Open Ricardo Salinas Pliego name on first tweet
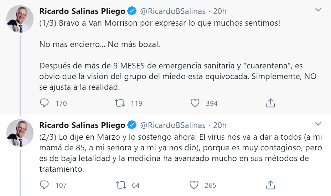 tap(82, 11)
